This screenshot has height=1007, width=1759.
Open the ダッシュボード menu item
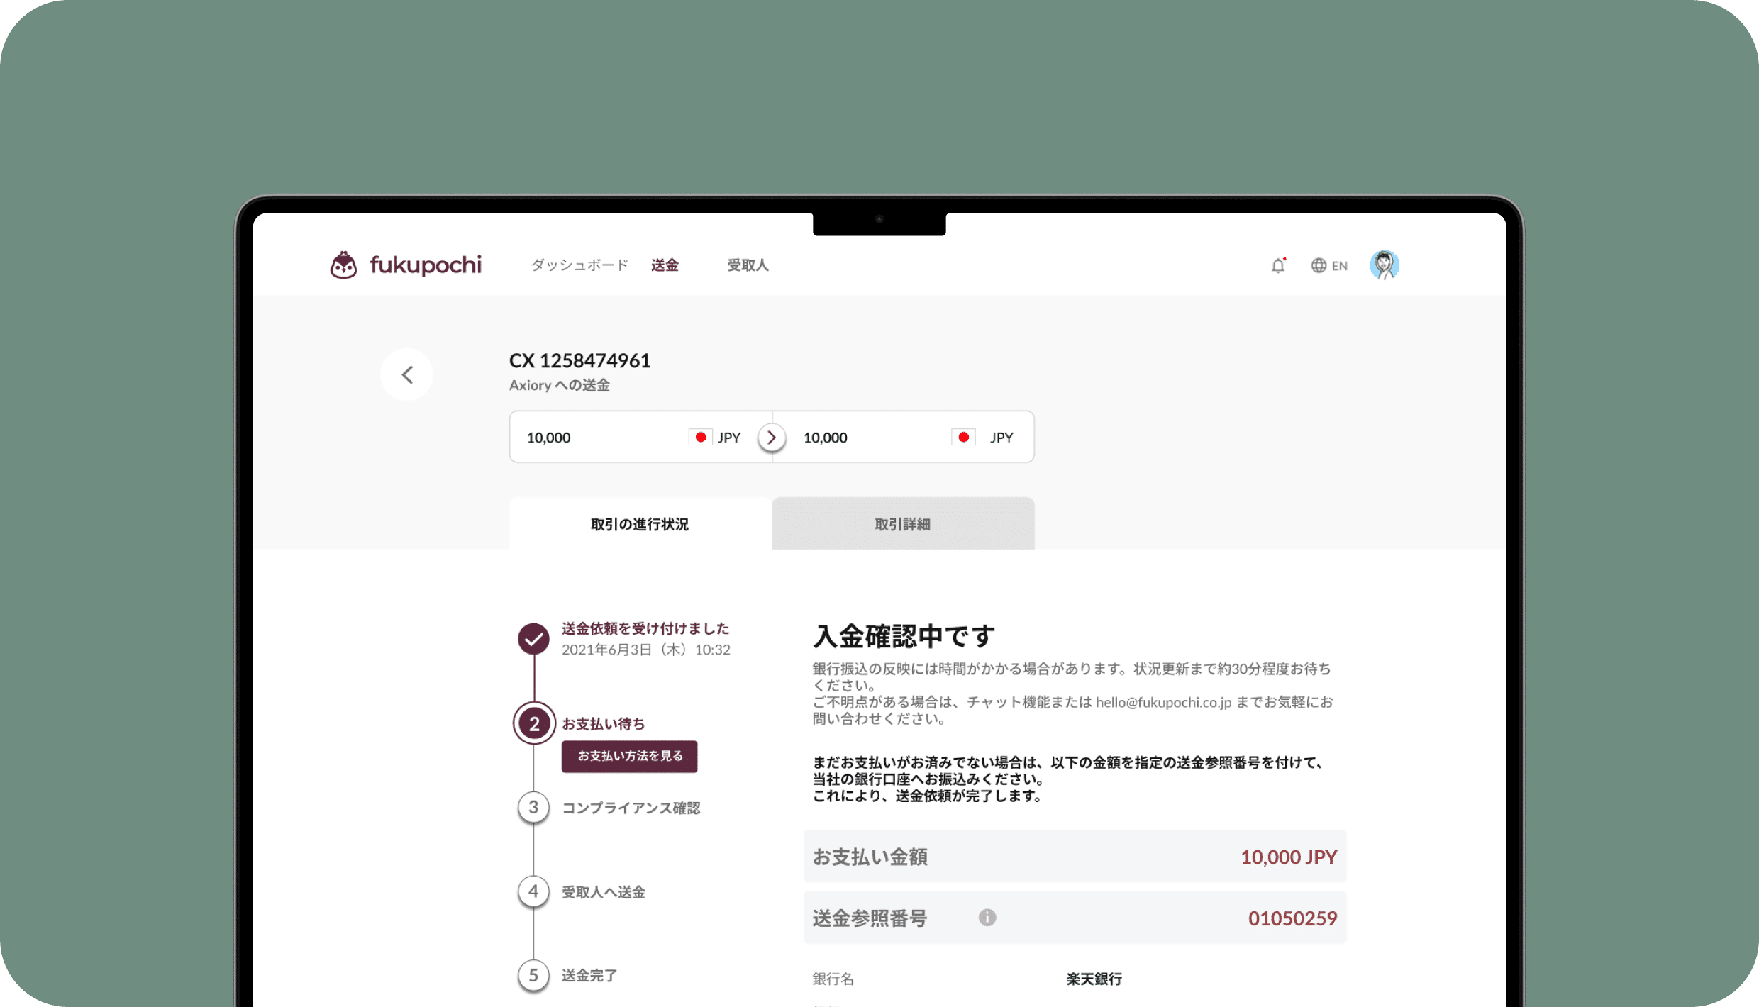pos(579,265)
